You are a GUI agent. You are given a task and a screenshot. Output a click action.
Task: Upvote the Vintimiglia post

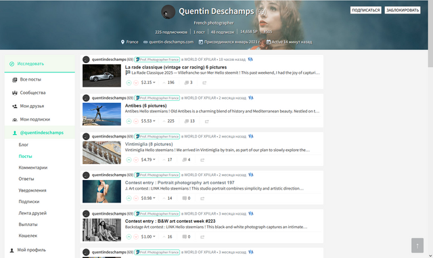(129, 160)
